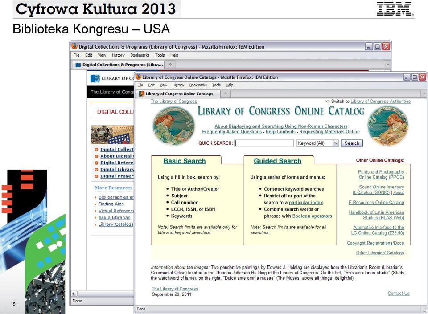Open Library Catalogs link in back window
Viewport: 428px width, 314px height.
point(116,224)
